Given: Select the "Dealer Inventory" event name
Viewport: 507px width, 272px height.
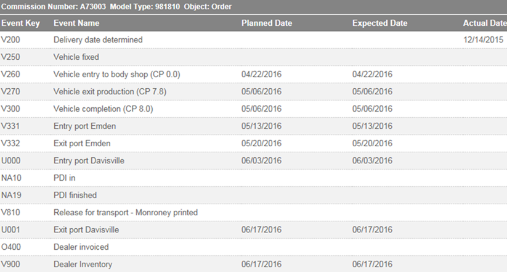Looking at the screenshot, I should 83,265.
